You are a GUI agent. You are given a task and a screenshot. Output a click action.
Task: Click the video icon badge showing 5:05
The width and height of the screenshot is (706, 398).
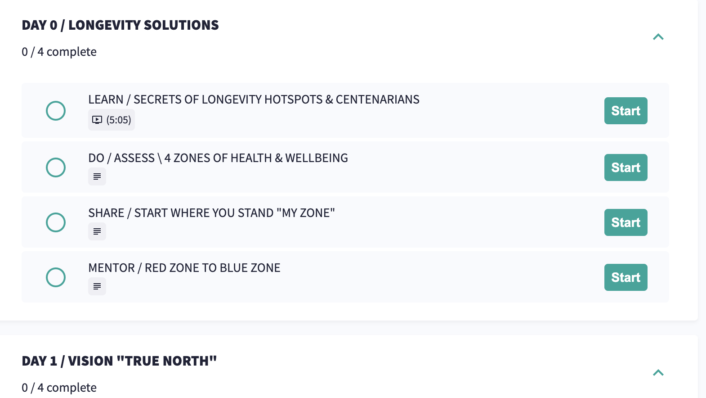point(112,120)
